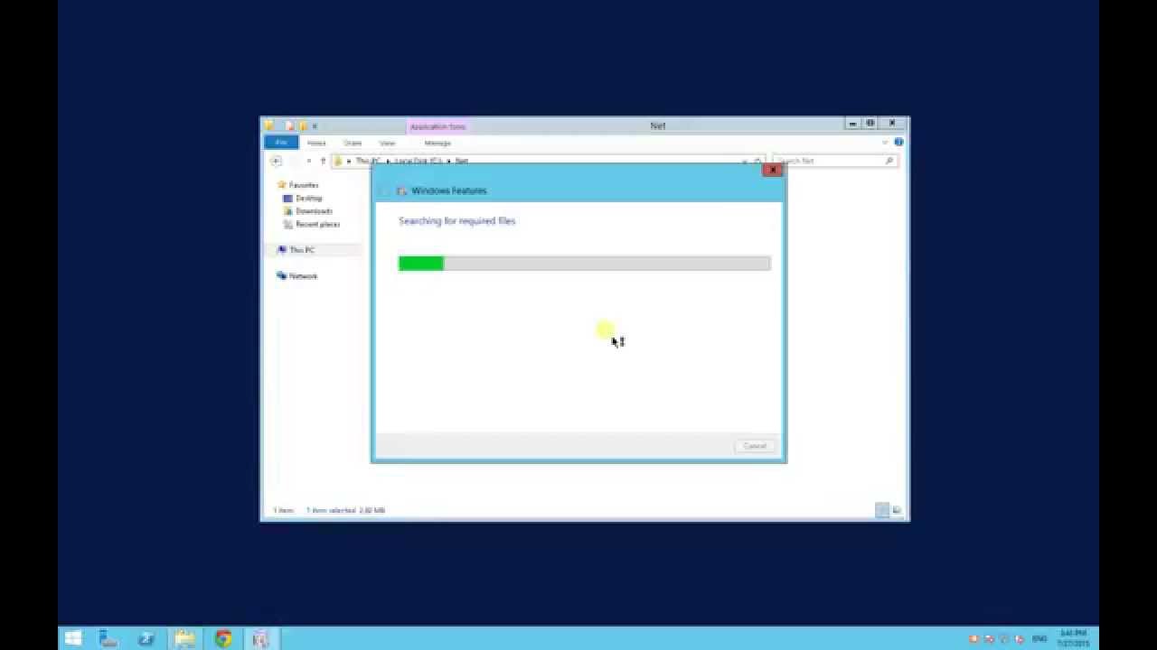
Task: Select Recent places in navigation pane
Action: pos(316,224)
